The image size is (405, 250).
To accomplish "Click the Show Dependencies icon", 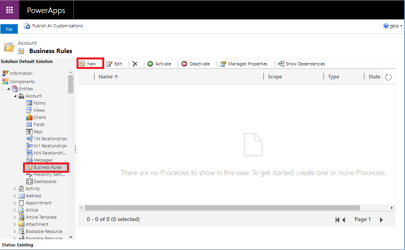I will coord(281,64).
